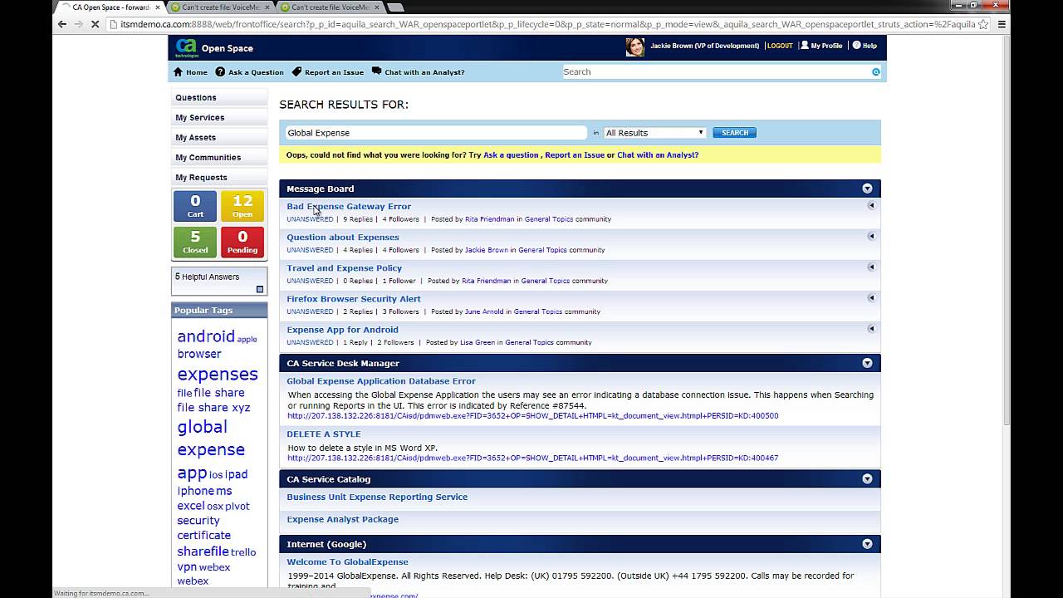
Task: Open Business Unit Expense Reporting Service
Action: point(377,497)
